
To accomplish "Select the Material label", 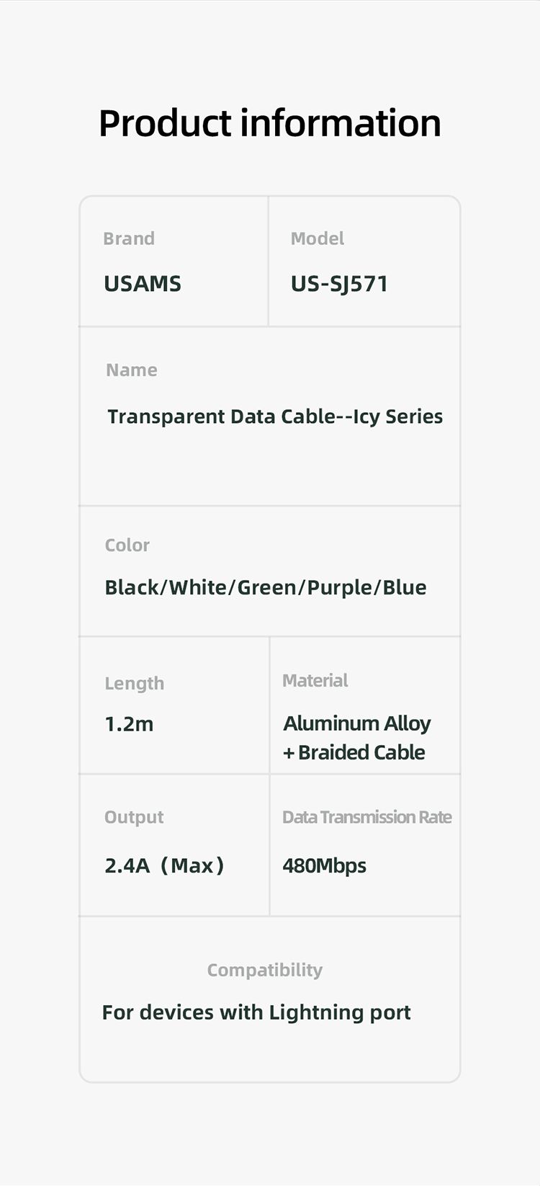I will click(315, 680).
